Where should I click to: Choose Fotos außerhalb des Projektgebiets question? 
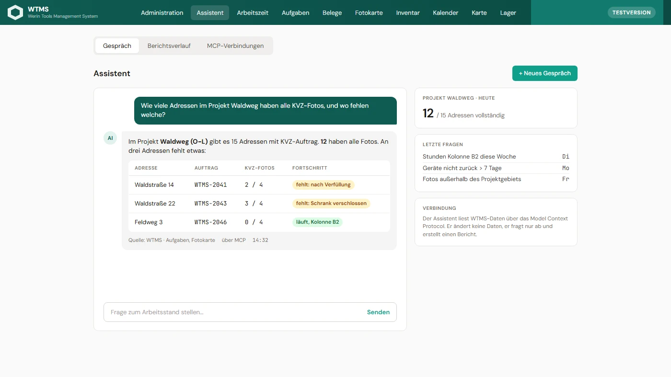[496, 179]
